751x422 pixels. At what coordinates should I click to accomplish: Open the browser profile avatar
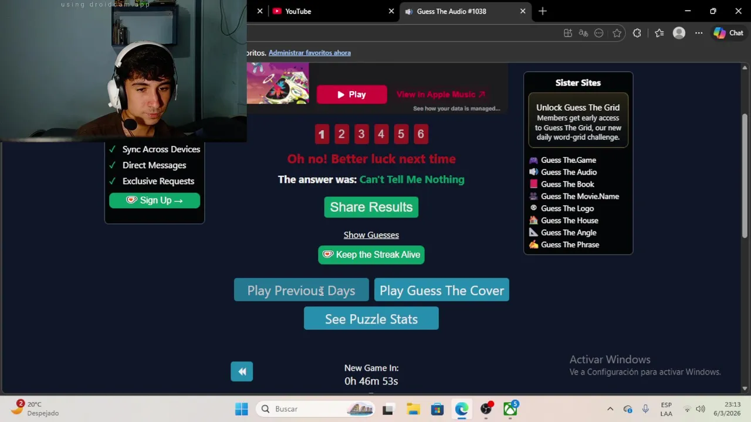pos(679,33)
